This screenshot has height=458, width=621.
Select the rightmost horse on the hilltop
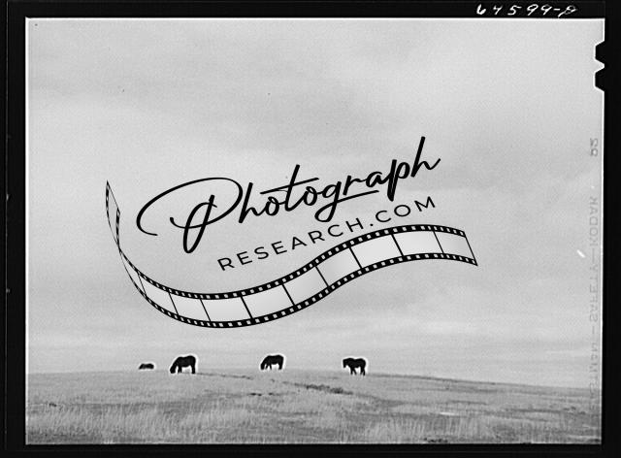coord(355,365)
